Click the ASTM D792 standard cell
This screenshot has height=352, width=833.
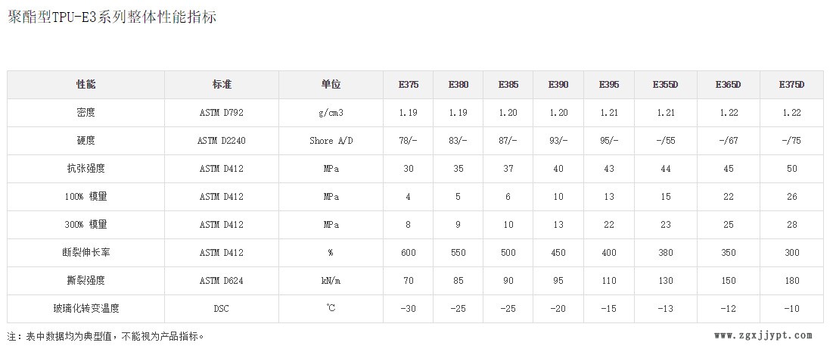click(221, 113)
